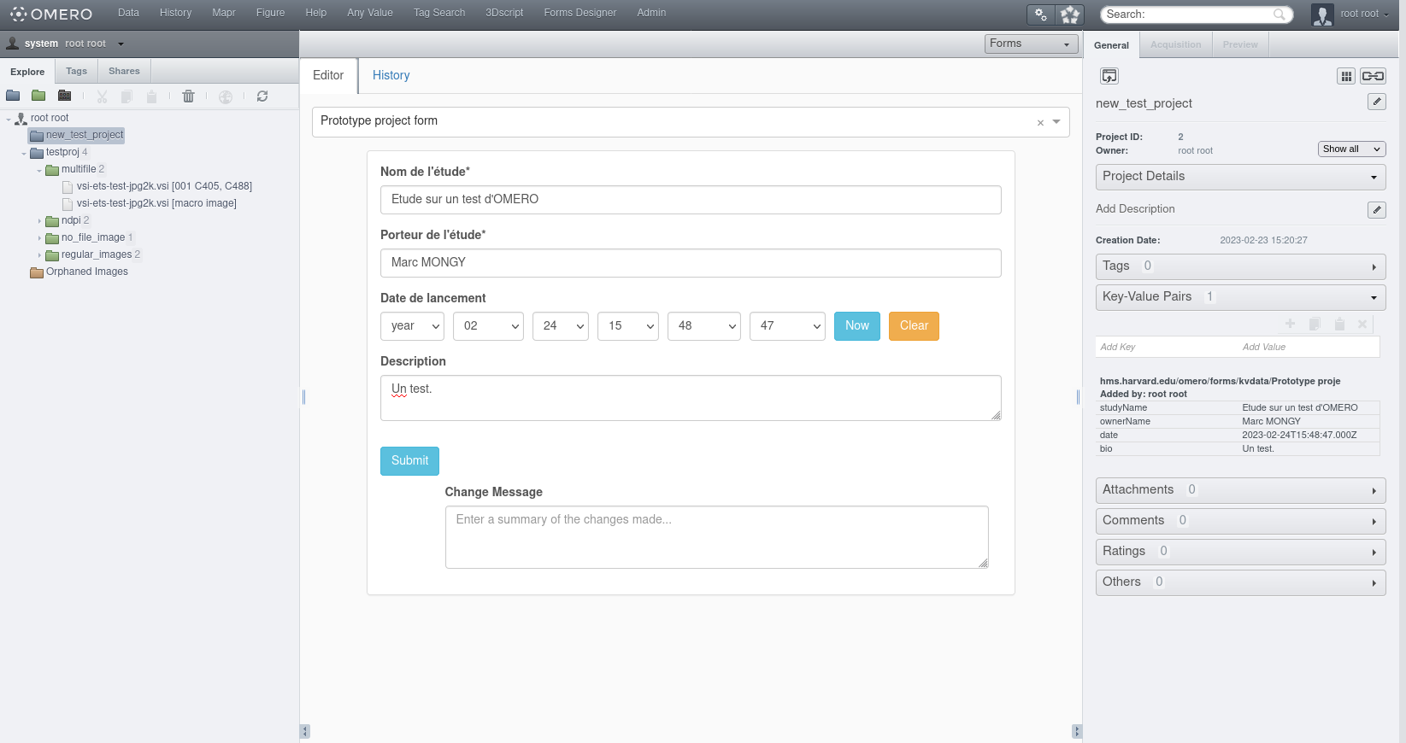Click the Nom de l'étude field
1406x743 pixels.
691,200
